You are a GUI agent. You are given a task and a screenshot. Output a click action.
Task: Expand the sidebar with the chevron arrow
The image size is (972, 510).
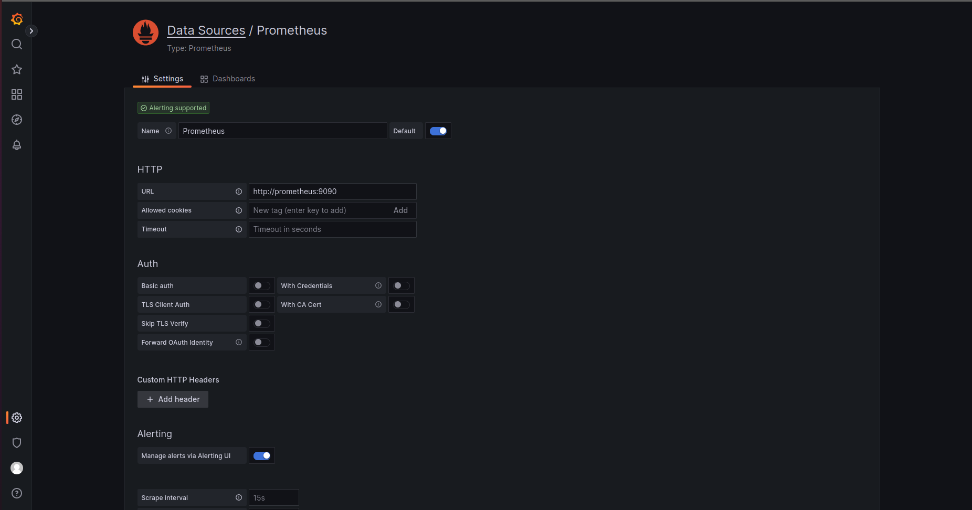point(31,31)
